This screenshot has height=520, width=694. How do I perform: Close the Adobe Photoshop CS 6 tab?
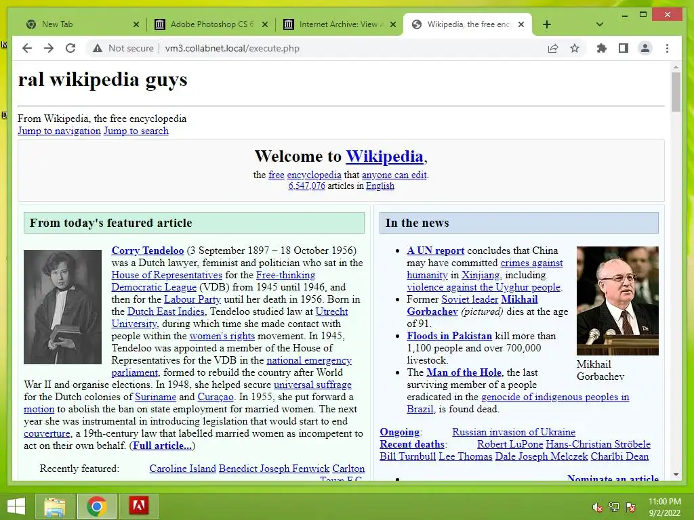click(x=265, y=24)
